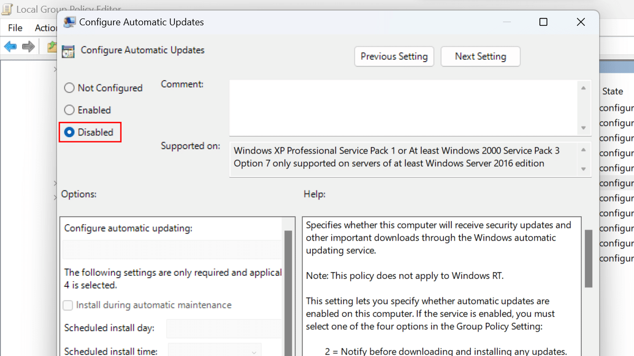Open the File menu
634x356 pixels.
[x=15, y=28]
